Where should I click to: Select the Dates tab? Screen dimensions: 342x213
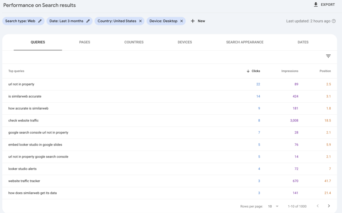pos(303,42)
